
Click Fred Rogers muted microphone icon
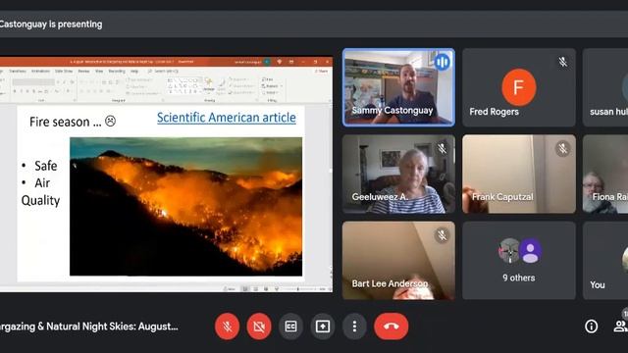pos(562,62)
